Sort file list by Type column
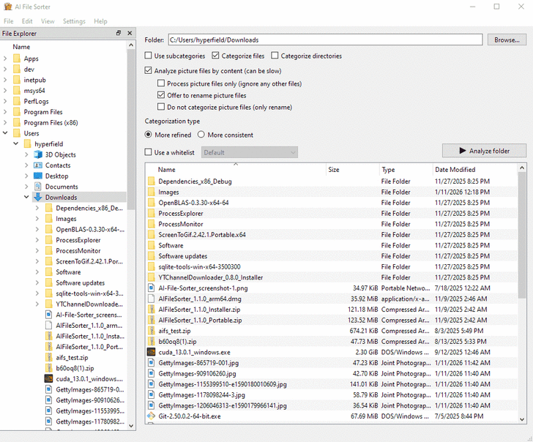Viewport: 533px width, 442px height. point(406,169)
